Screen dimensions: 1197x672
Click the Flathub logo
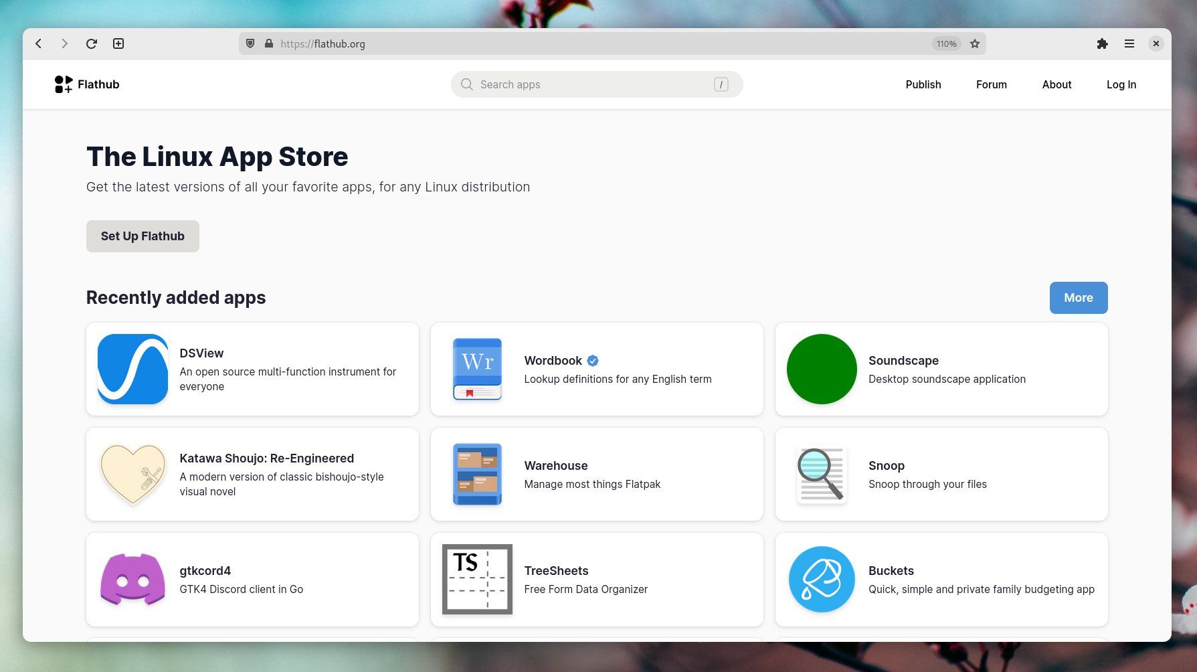pos(86,84)
